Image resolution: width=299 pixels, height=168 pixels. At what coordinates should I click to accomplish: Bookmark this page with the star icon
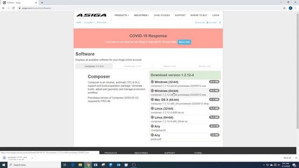(285, 8)
